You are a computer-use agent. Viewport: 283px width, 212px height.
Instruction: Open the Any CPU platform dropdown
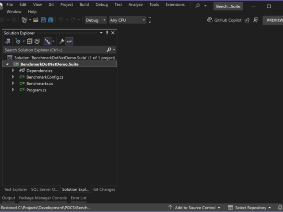127,20
